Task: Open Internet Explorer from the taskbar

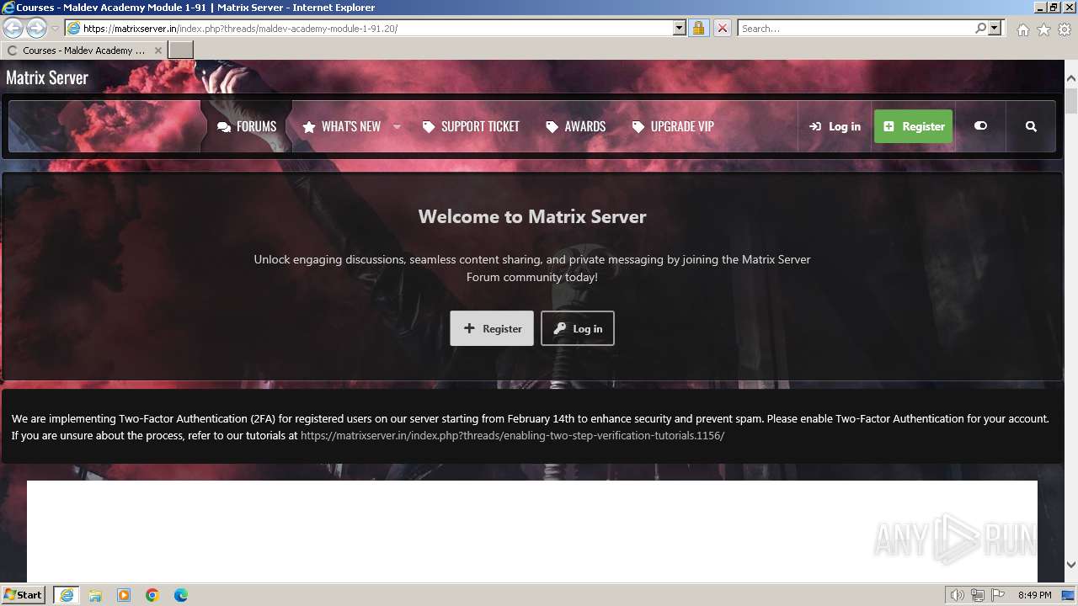Action: (67, 595)
